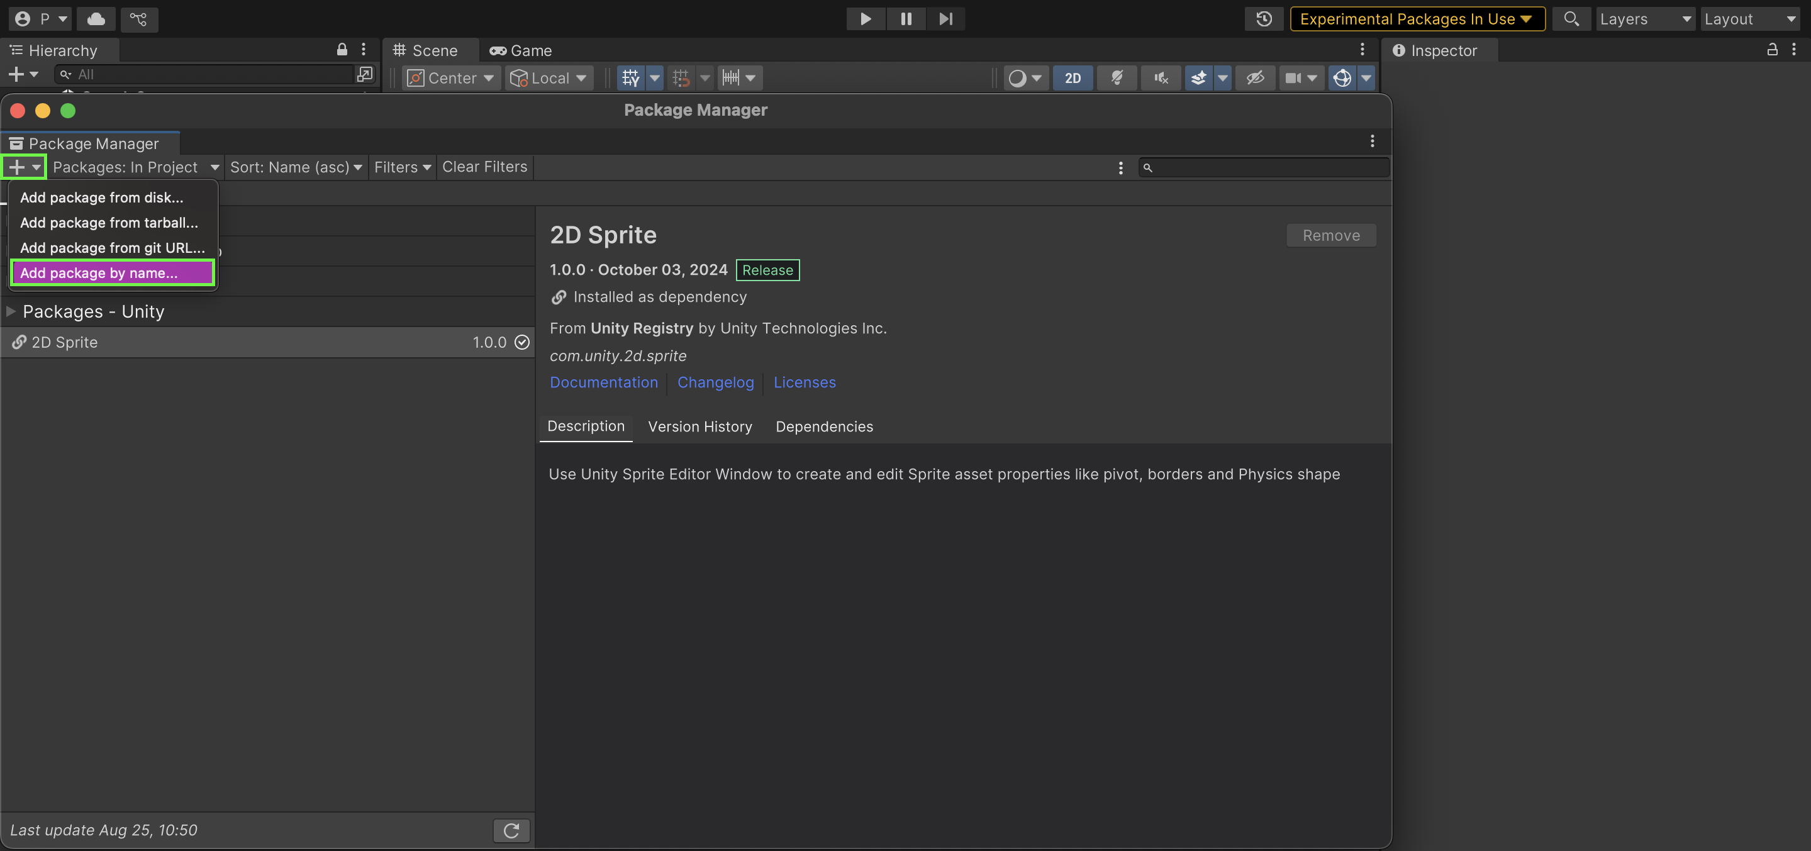1811x851 pixels.
Task: Toggle scene lighting button
Action: (1117, 78)
